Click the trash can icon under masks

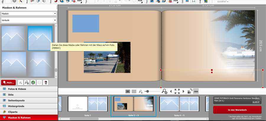46,83
